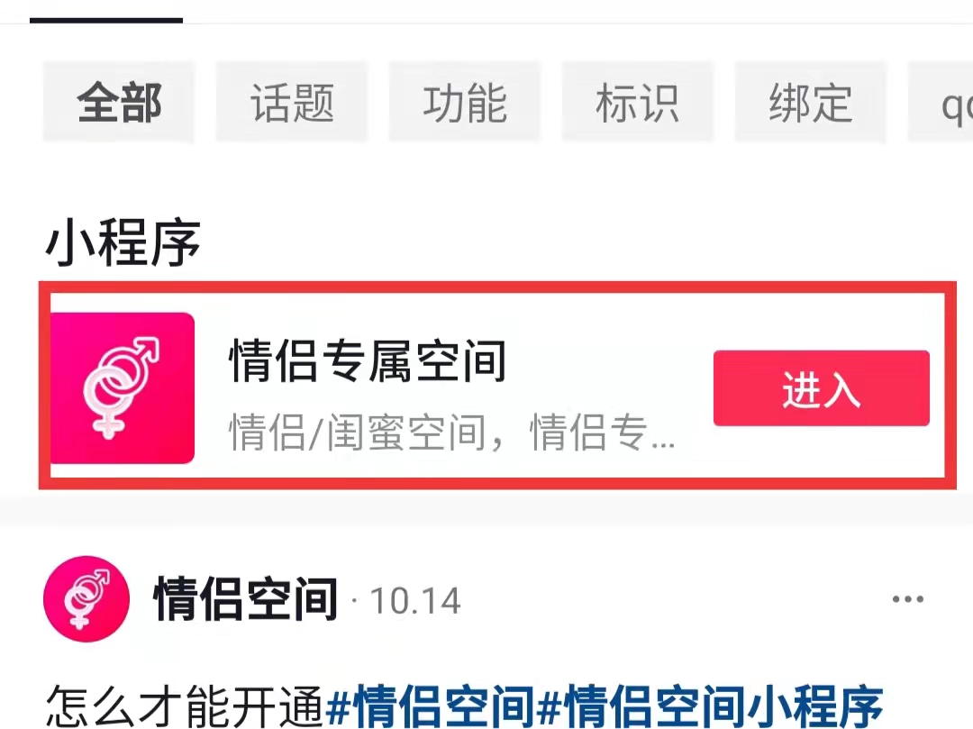Select the partially visible qq filter chip
This screenshot has height=729, width=973.
[x=941, y=103]
